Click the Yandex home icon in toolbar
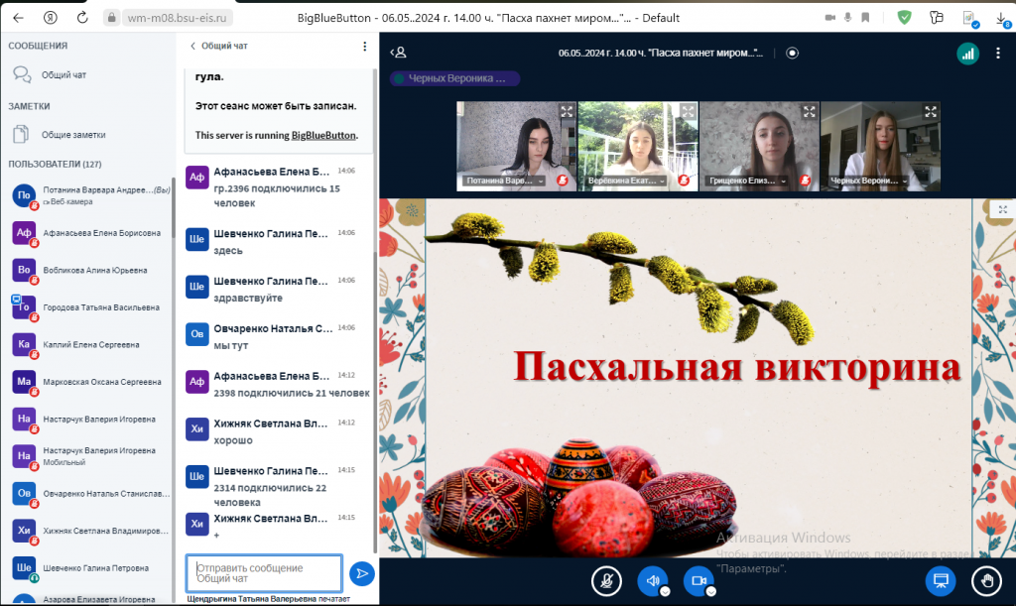Viewport: 1016px width, 606px height. pos(51,18)
